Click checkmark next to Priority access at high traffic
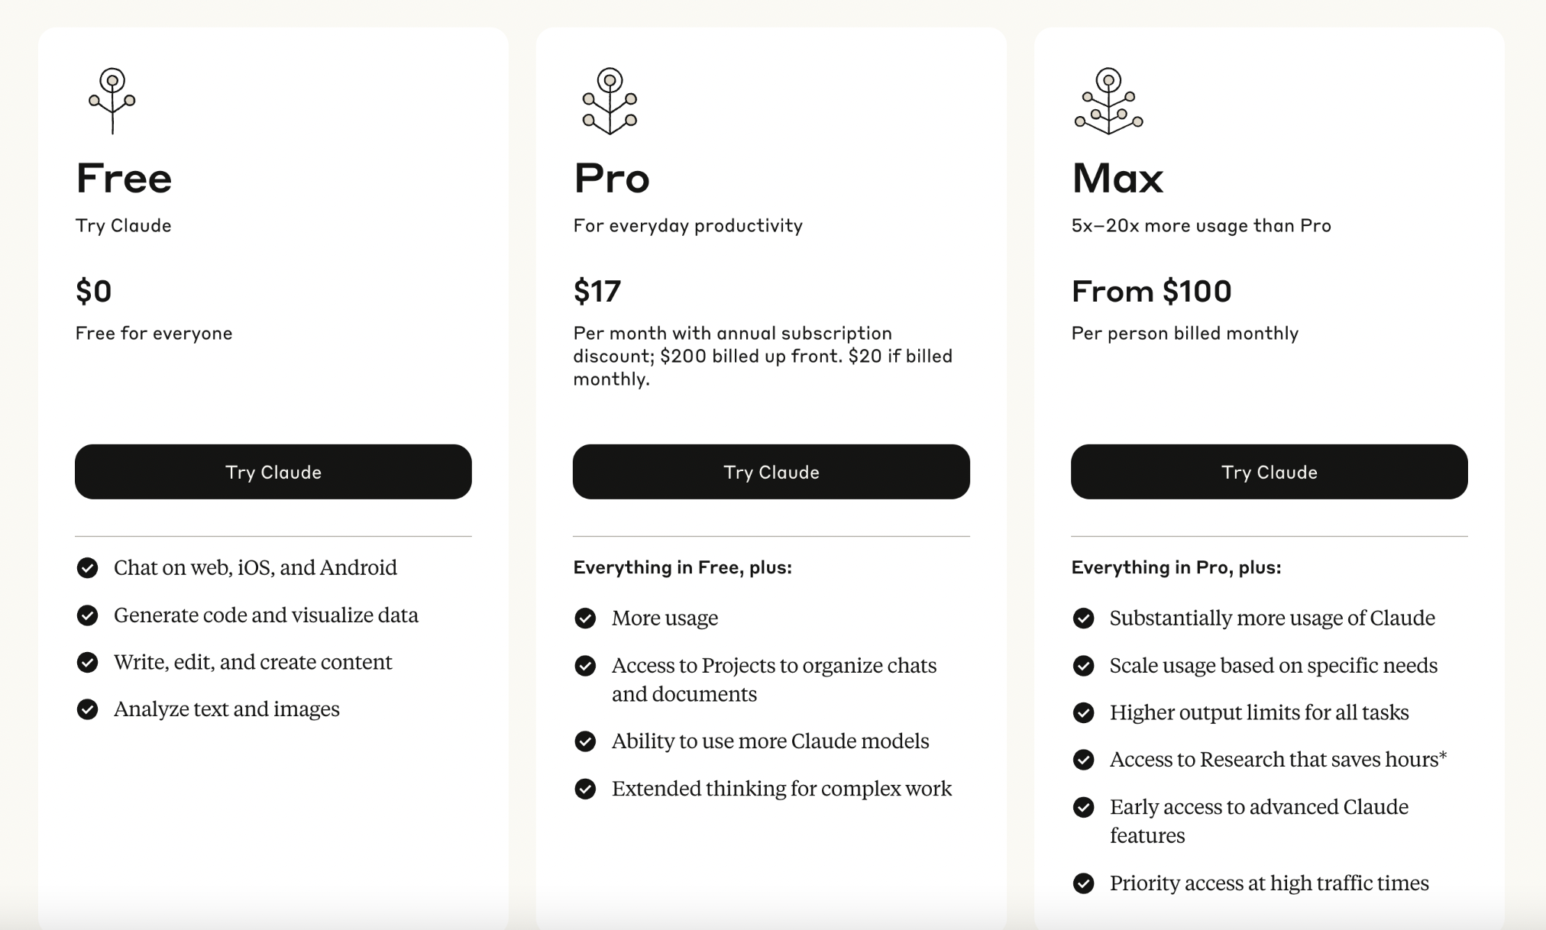This screenshot has height=930, width=1546. [1083, 883]
